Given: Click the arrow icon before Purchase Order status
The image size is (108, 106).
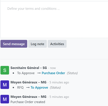Looking at the screenshot, I should pyautogui.click(x=39, y=73).
